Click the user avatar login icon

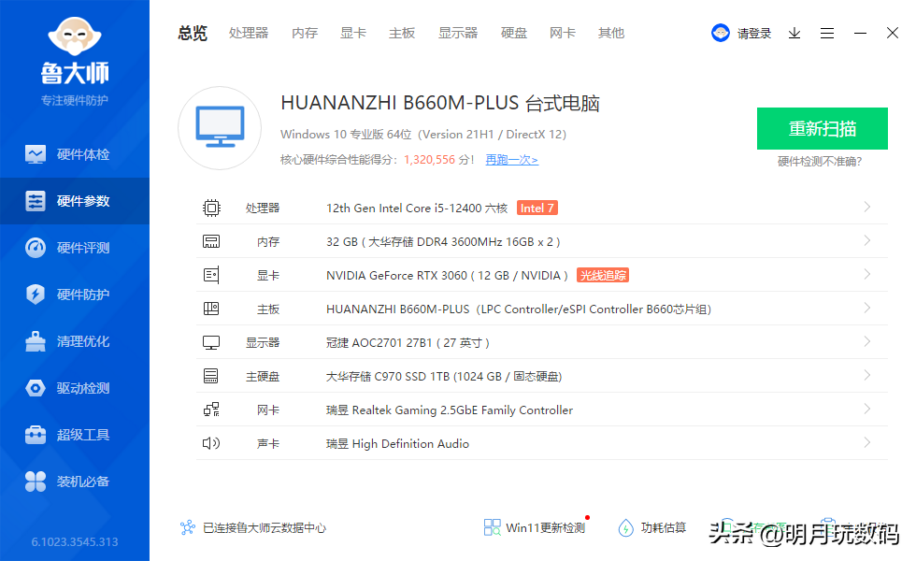click(721, 33)
